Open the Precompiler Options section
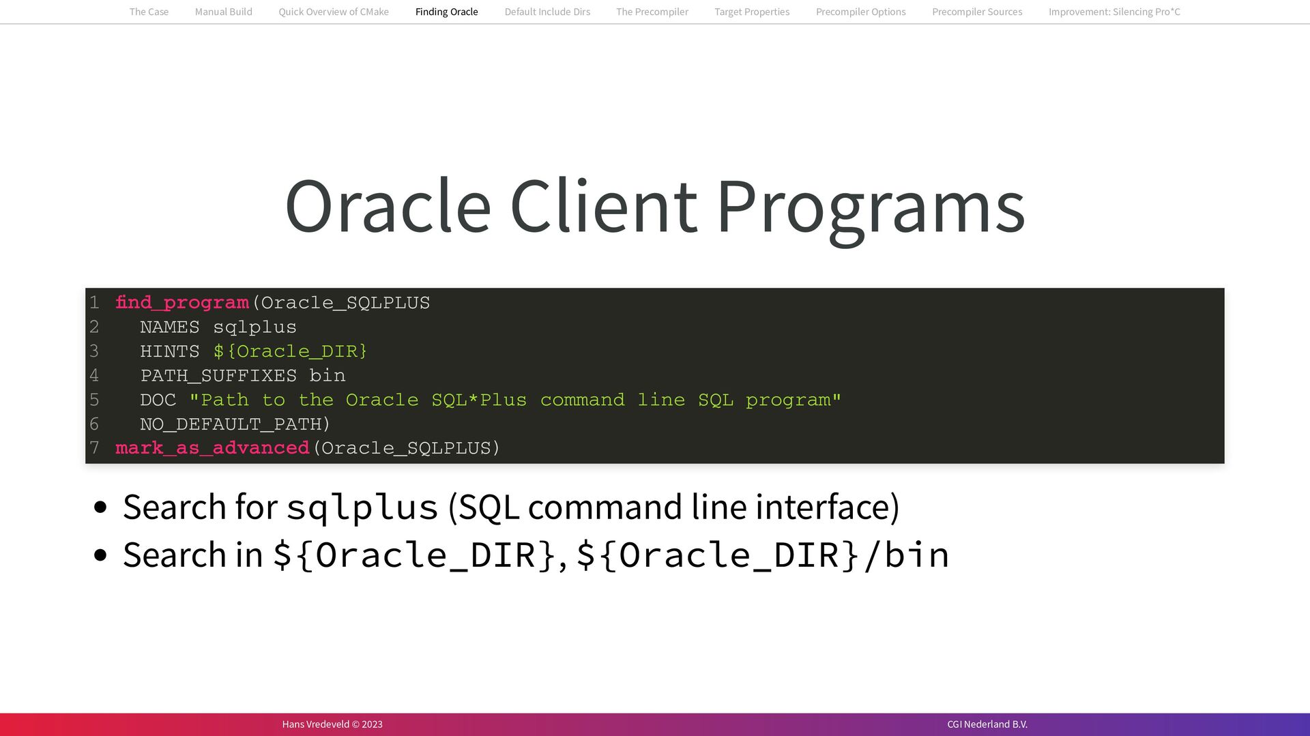 tap(860, 12)
